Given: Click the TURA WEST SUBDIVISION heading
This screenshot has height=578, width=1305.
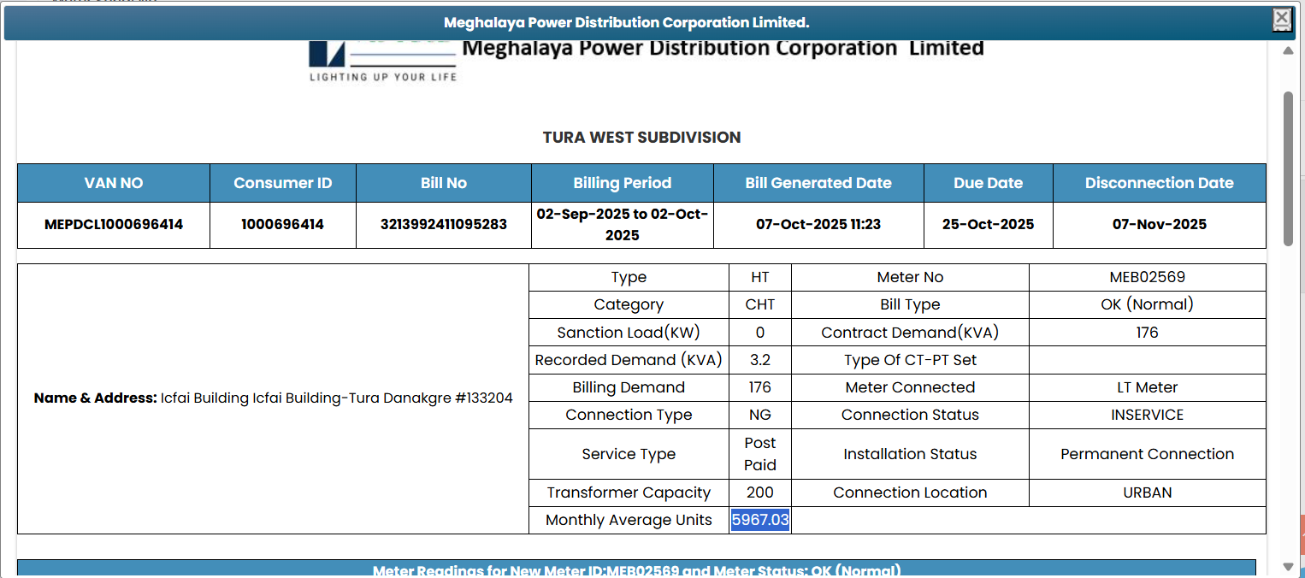Looking at the screenshot, I should [641, 138].
